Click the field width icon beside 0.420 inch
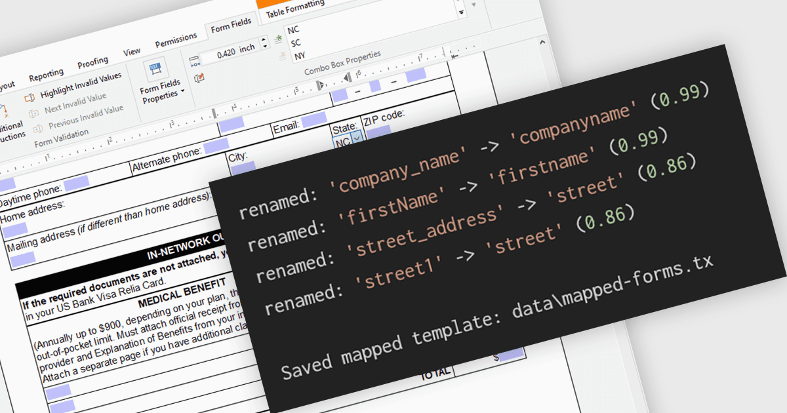This screenshot has width=787, height=413. click(194, 61)
